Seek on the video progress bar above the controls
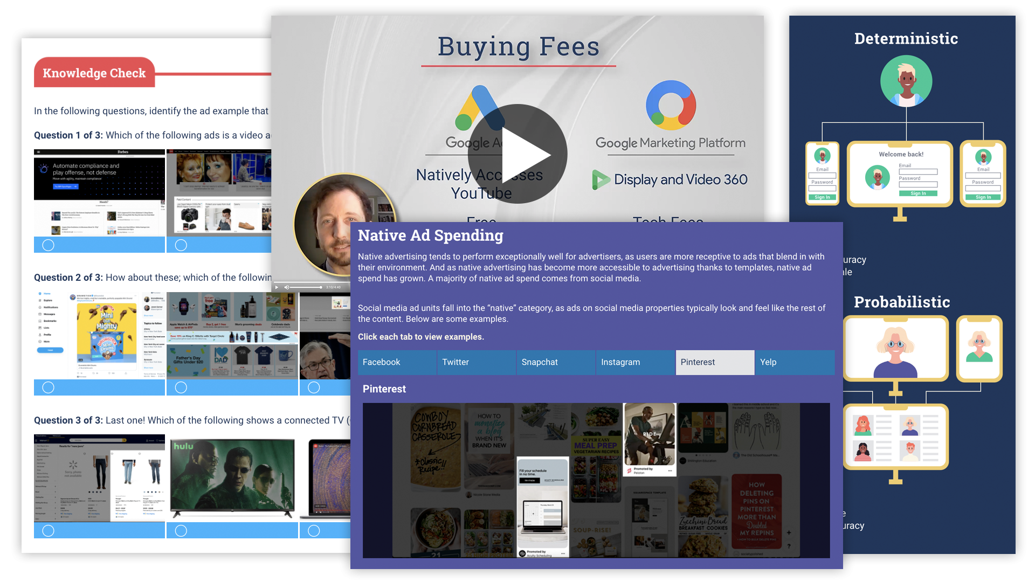Image resolution: width=1035 pixels, height=582 pixels. [312, 282]
